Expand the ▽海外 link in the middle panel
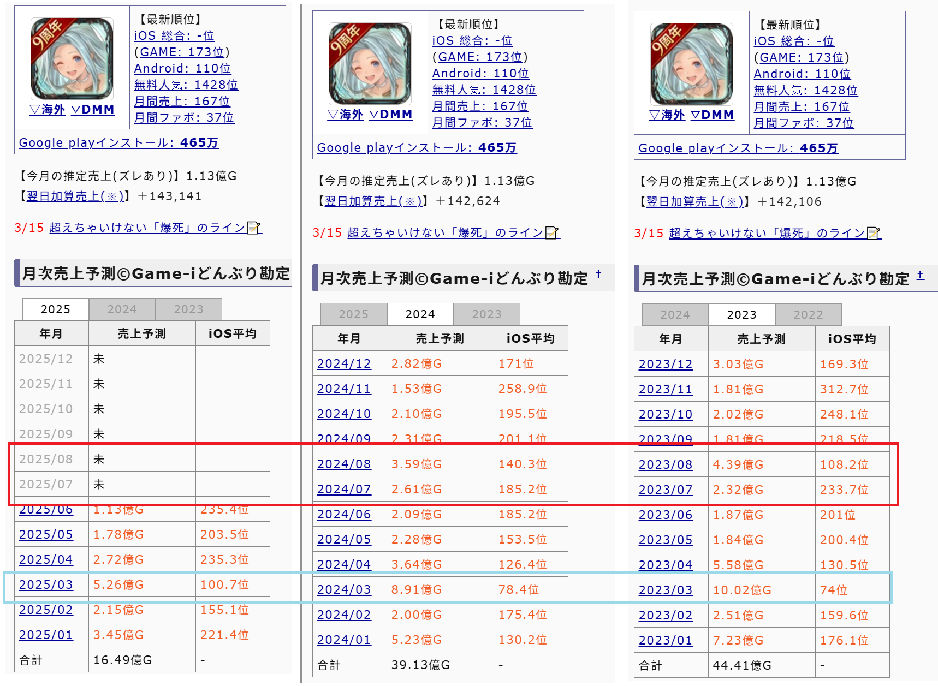938x686 pixels. 346,114
